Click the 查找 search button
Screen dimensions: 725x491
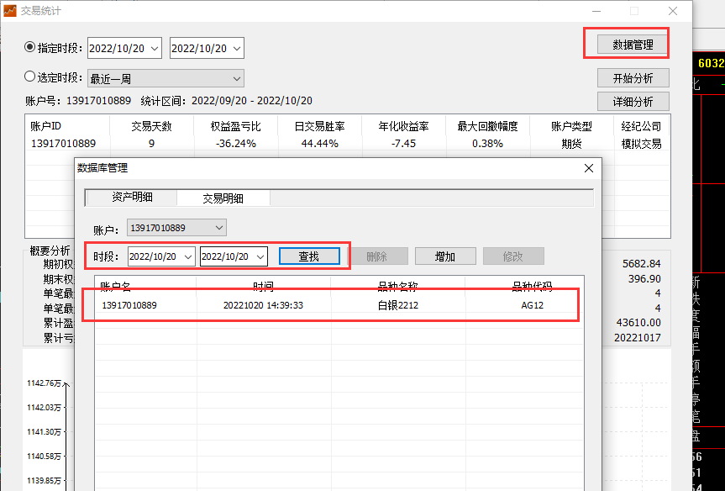pos(309,256)
